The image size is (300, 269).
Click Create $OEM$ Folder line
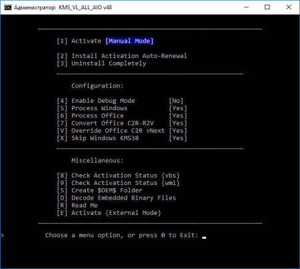(99, 190)
